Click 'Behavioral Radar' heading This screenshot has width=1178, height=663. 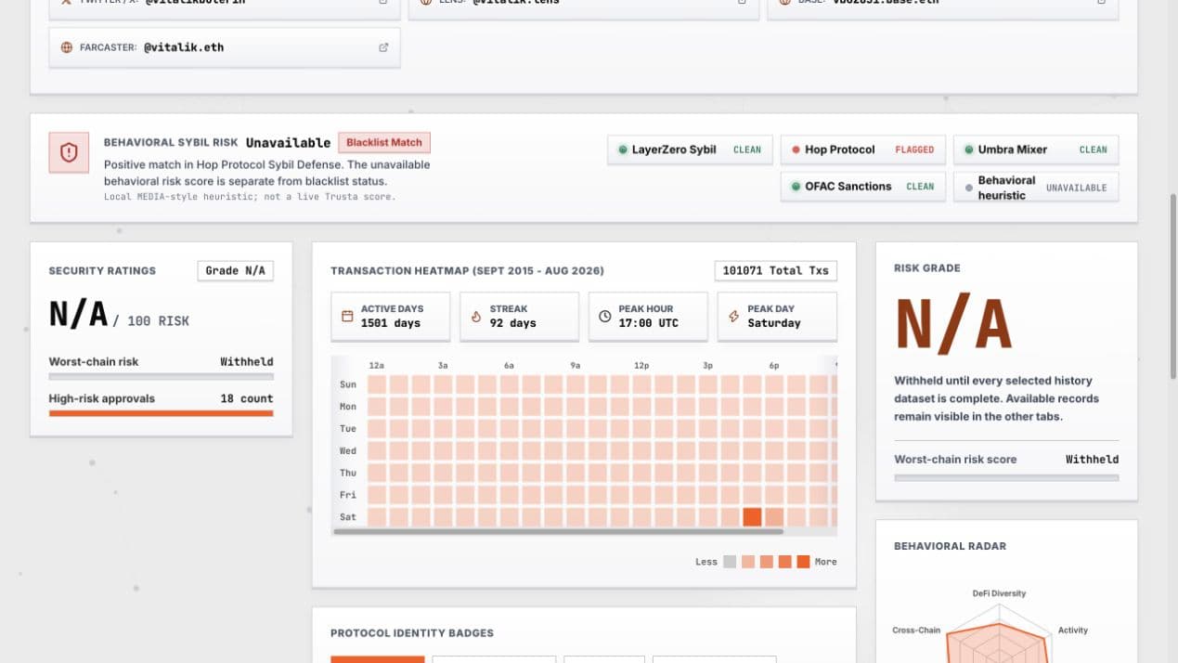click(x=950, y=546)
